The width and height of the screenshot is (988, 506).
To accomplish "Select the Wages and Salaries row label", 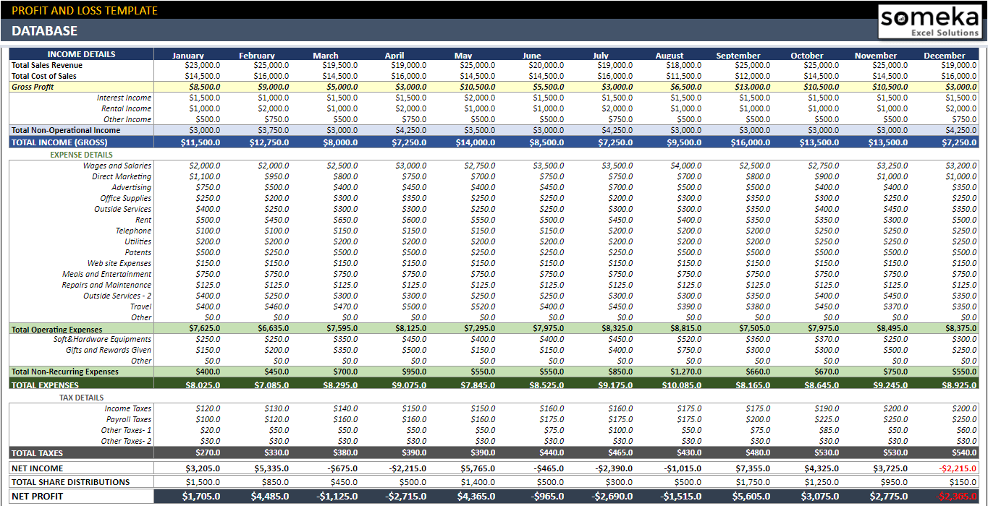I will coord(117,166).
